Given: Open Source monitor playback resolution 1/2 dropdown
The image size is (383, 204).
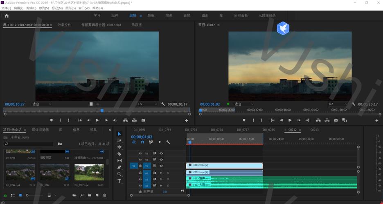Looking at the screenshot, I should pos(147,104).
